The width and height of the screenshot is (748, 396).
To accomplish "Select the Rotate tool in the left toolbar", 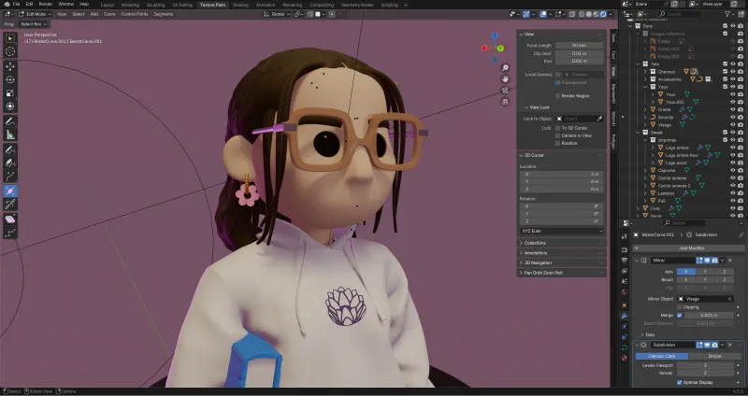I will coord(10,80).
